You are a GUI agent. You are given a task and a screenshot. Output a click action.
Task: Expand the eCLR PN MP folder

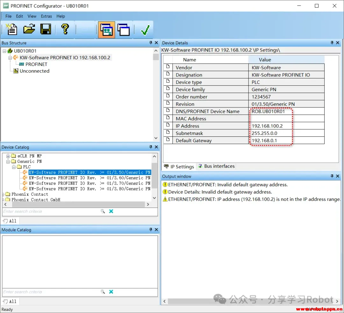tap(8, 156)
